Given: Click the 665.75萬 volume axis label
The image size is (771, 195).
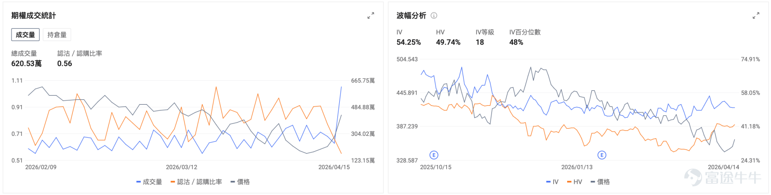Looking at the screenshot, I should (x=363, y=81).
